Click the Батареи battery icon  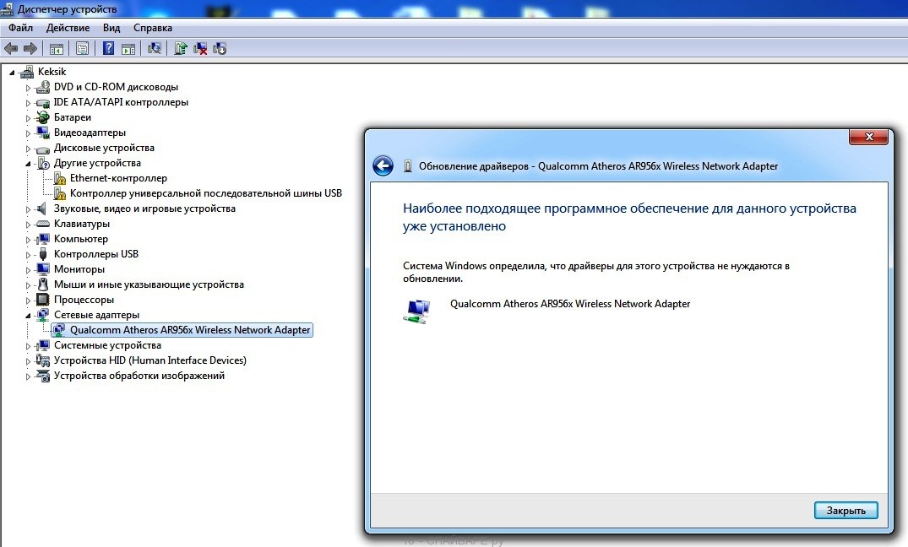[x=43, y=117]
